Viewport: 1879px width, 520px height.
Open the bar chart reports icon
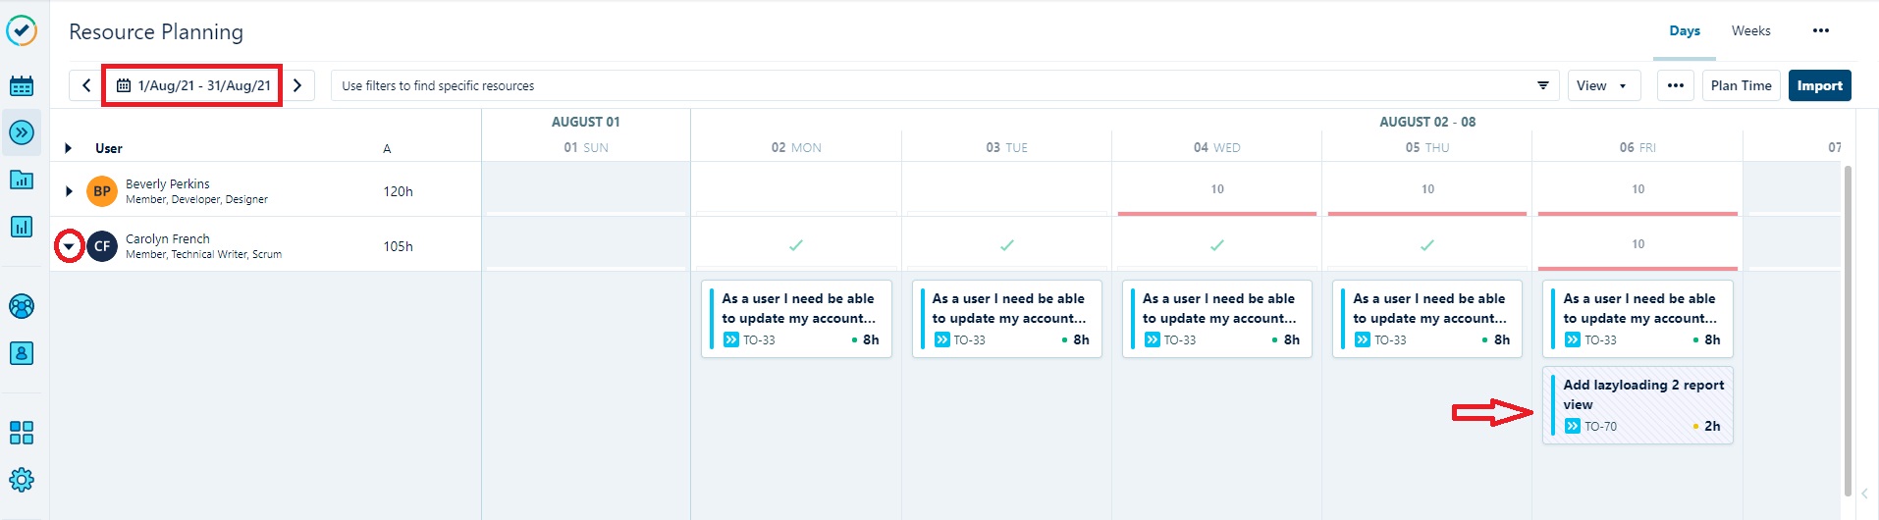point(22,227)
